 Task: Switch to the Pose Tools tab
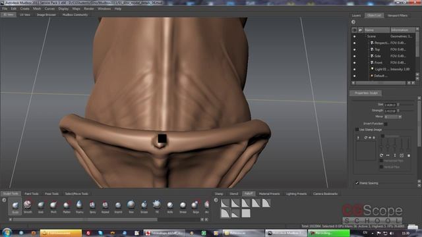click(51, 194)
